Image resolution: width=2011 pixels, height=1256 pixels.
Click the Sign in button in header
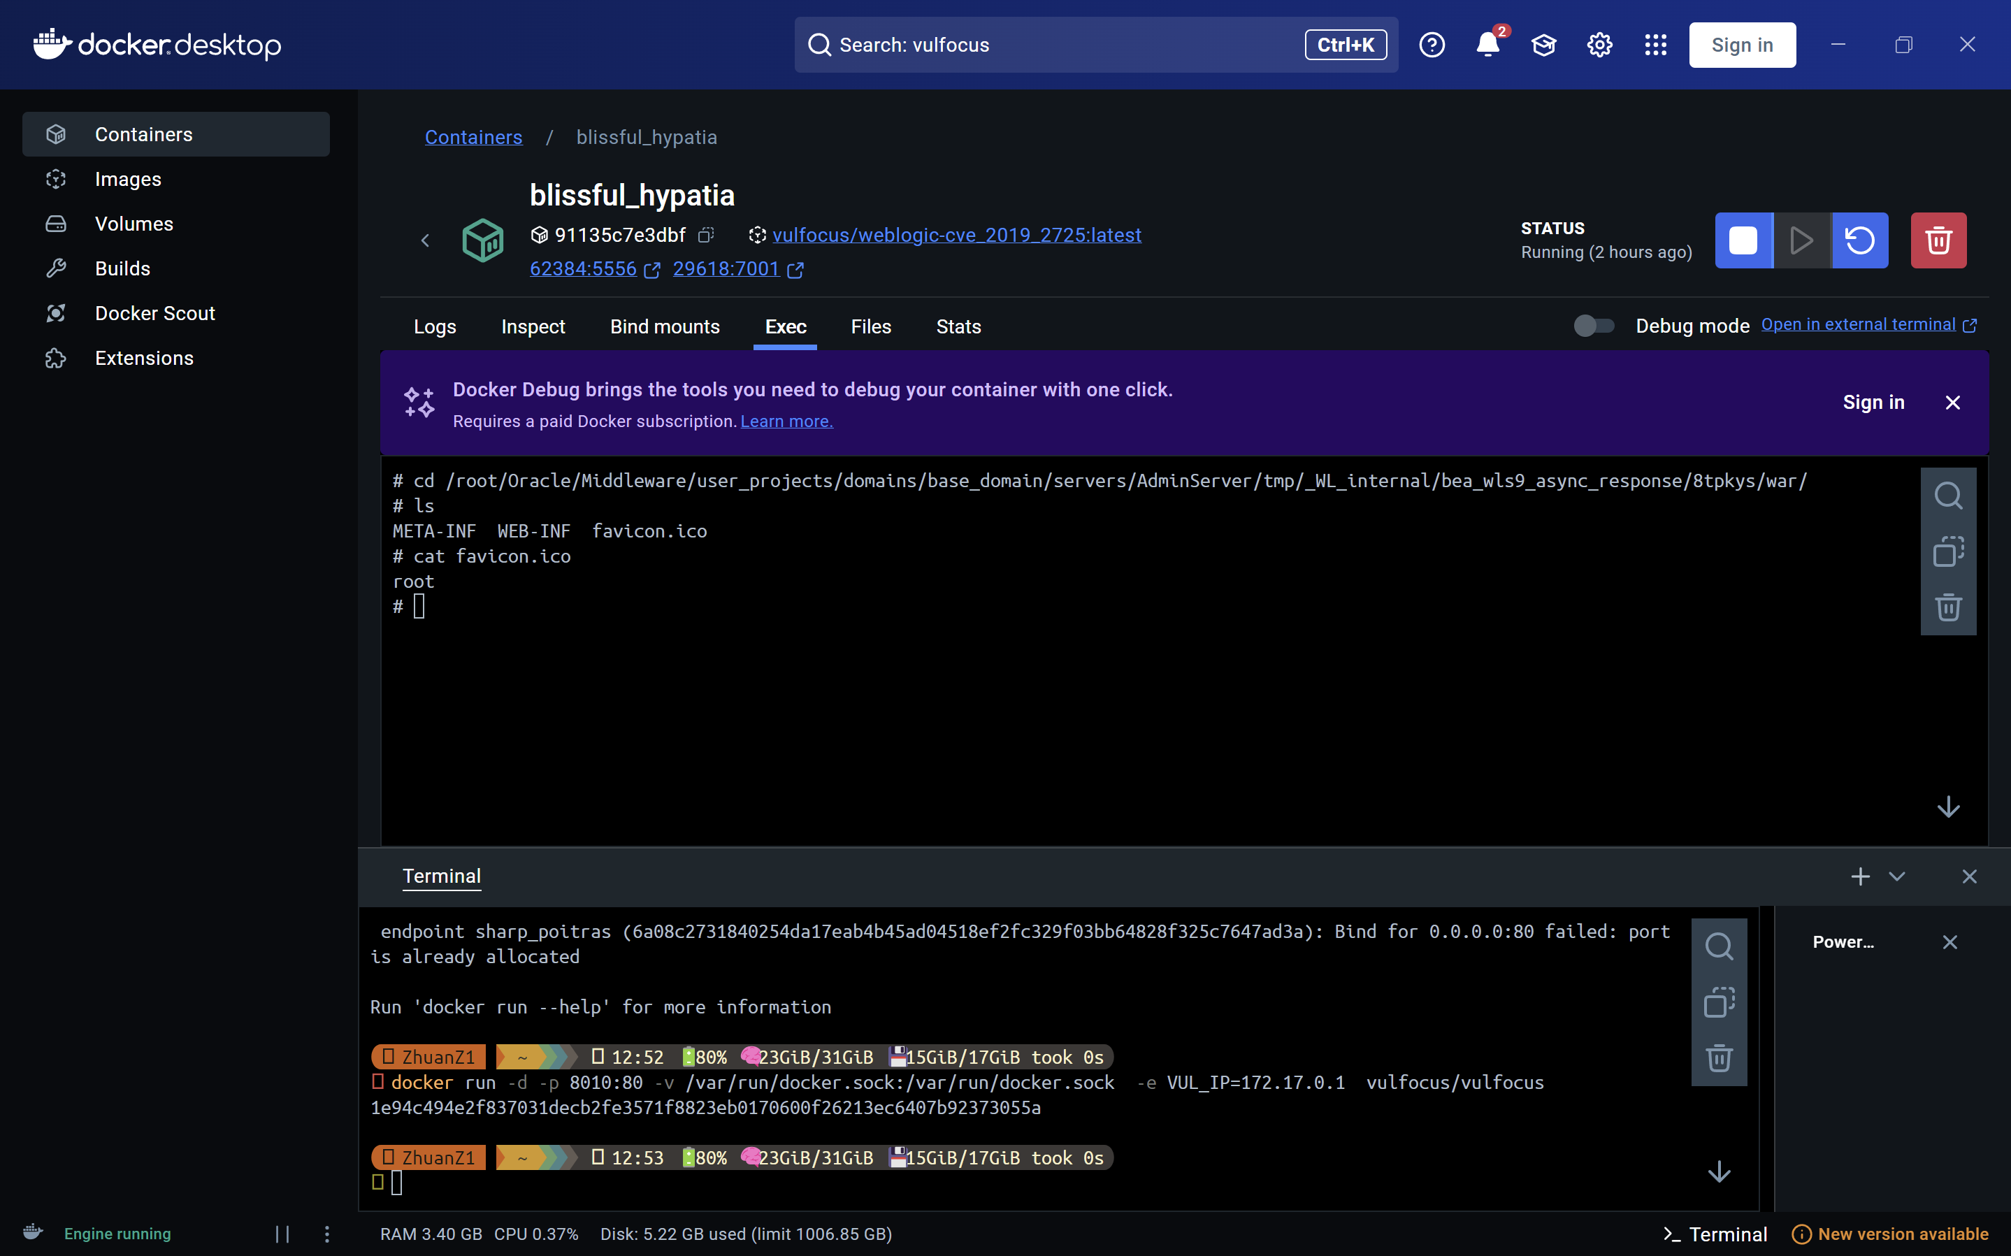tap(1742, 45)
